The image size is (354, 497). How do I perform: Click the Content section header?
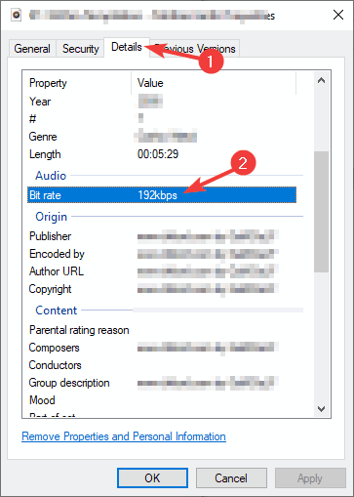(57, 311)
